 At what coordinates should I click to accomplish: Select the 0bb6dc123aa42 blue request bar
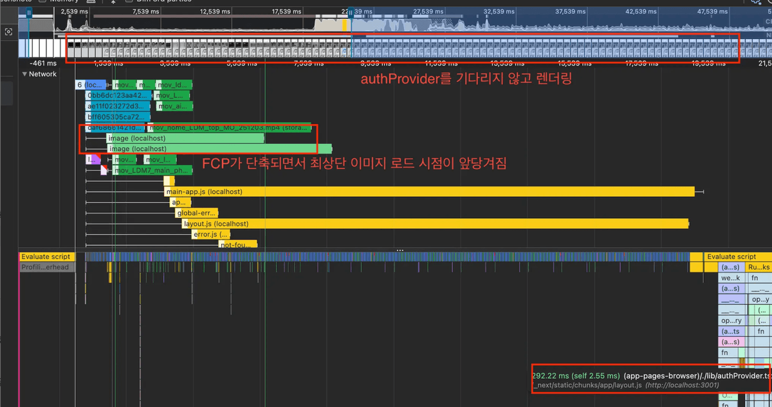[118, 96]
